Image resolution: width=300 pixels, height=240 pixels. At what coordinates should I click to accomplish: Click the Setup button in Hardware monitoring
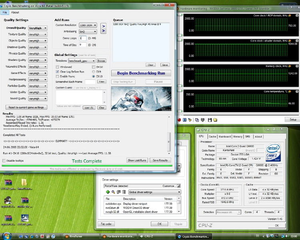[x=293, y=120]
